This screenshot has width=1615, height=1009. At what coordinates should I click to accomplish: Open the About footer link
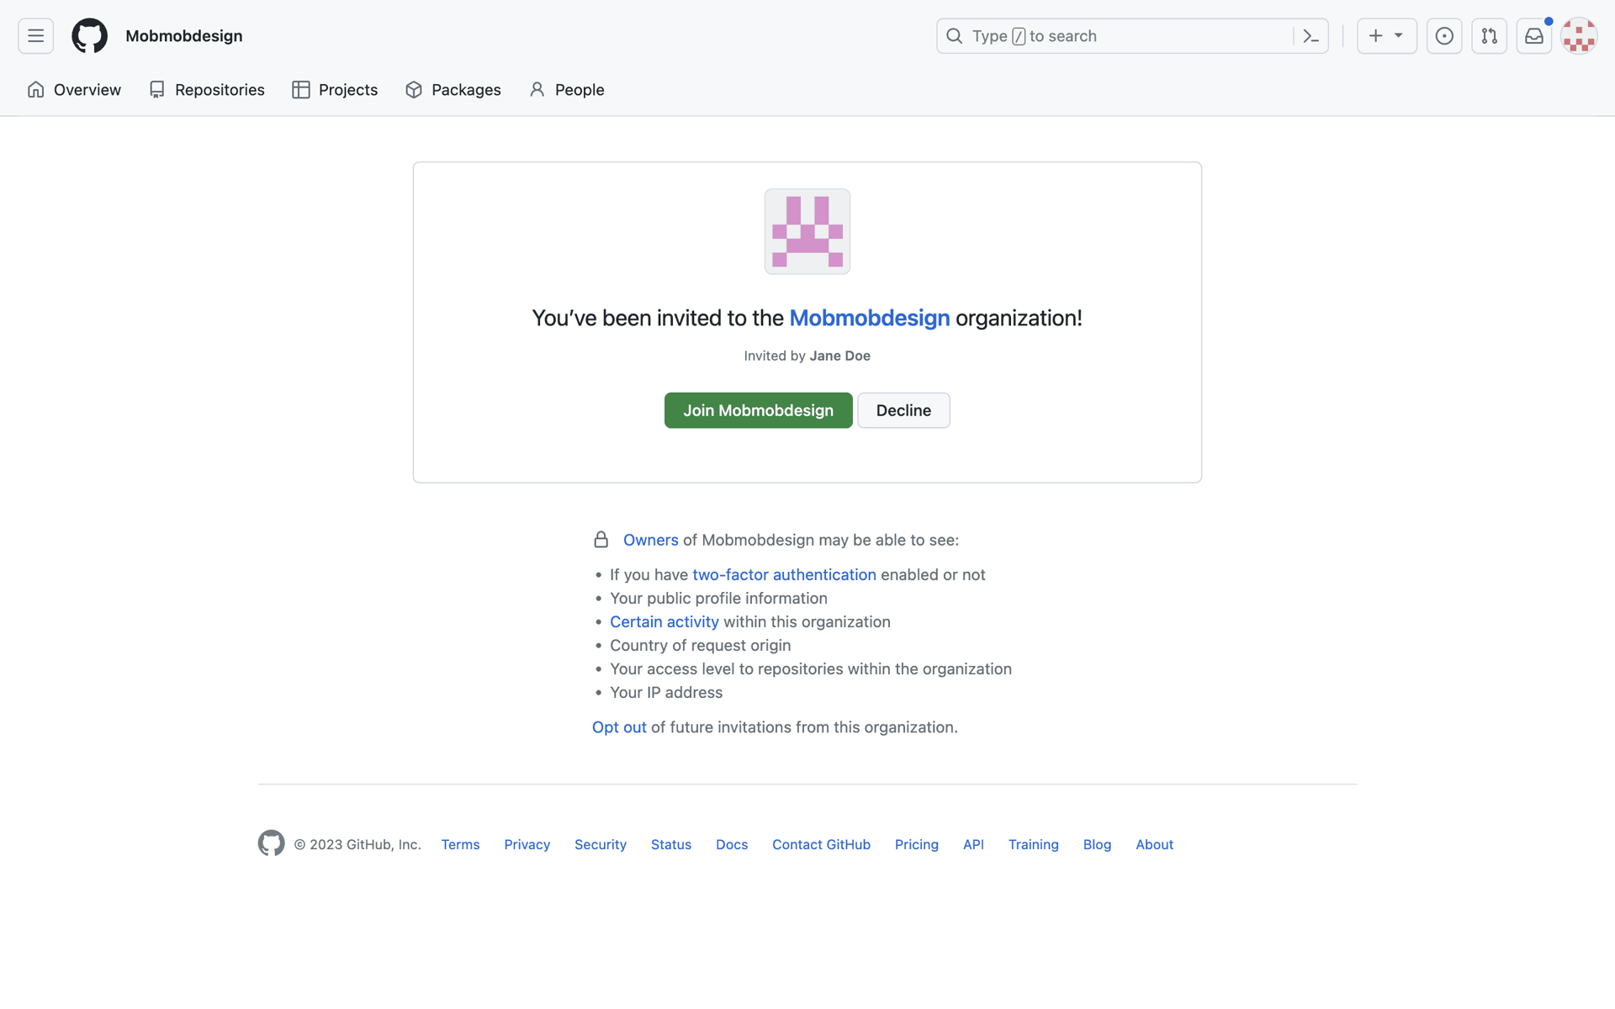click(x=1154, y=844)
